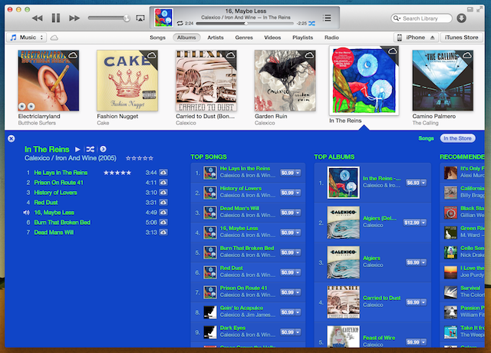Skip to the next track
The height and width of the screenshot is (353, 491).
click(74, 17)
